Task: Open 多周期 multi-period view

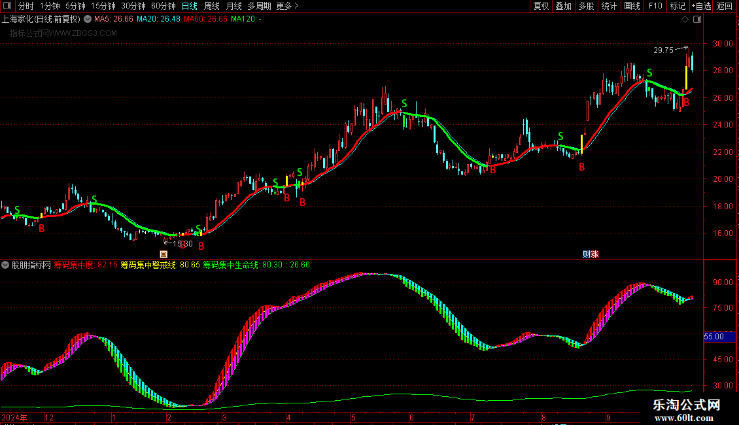Action: click(x=259, y=6)
